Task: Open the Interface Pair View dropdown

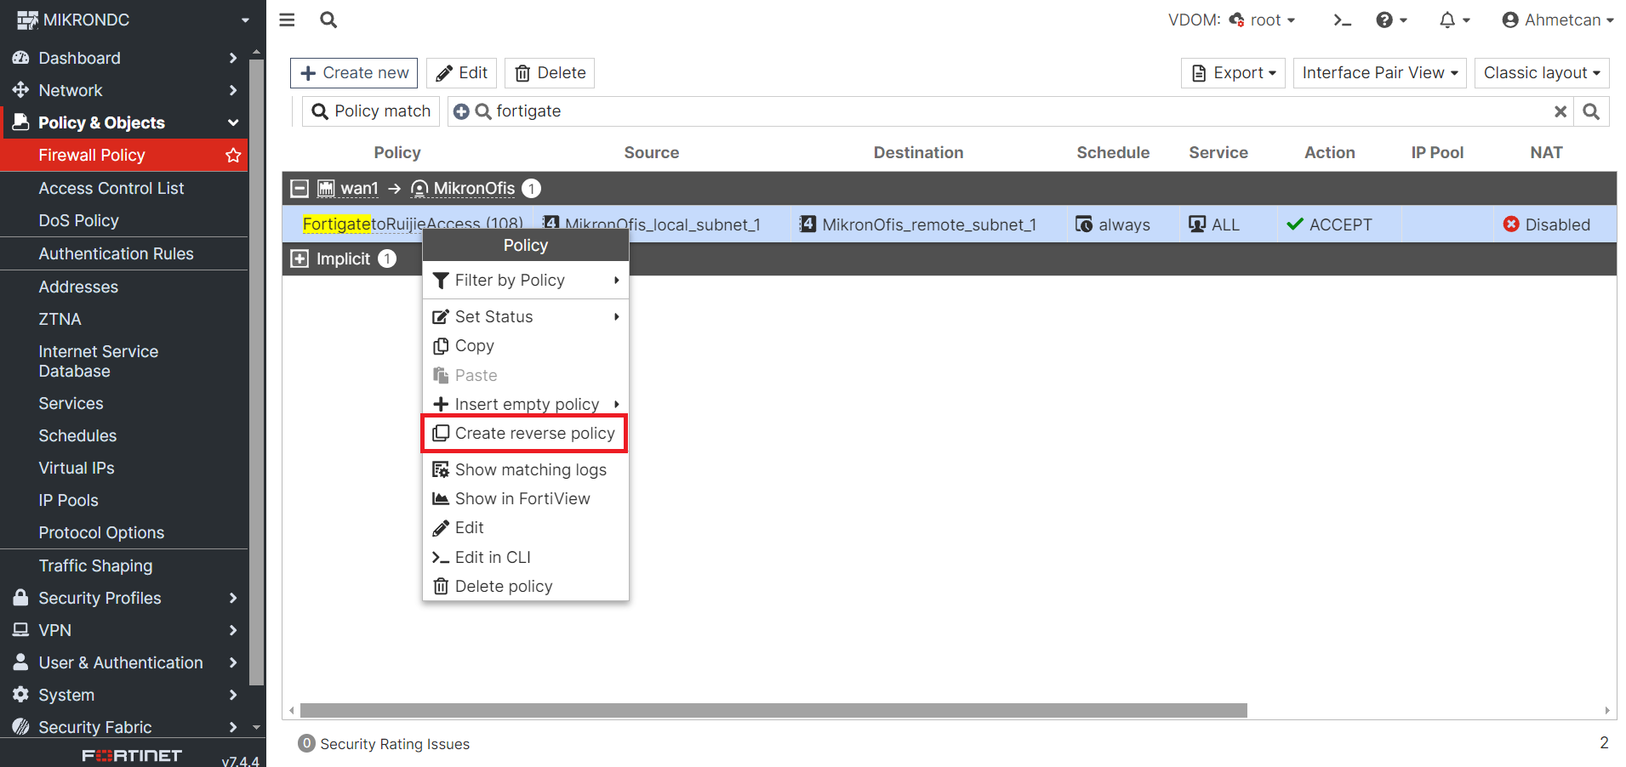Action: (x=1380, y=73)
